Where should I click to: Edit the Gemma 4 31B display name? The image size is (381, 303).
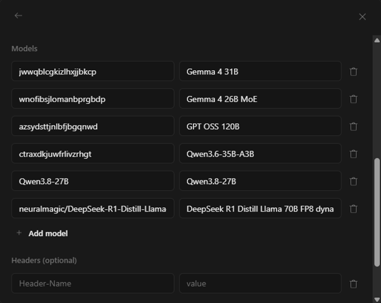260,71
